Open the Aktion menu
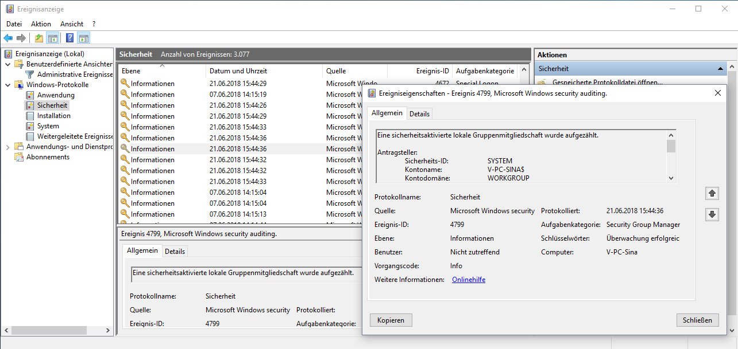 (40, 23)
